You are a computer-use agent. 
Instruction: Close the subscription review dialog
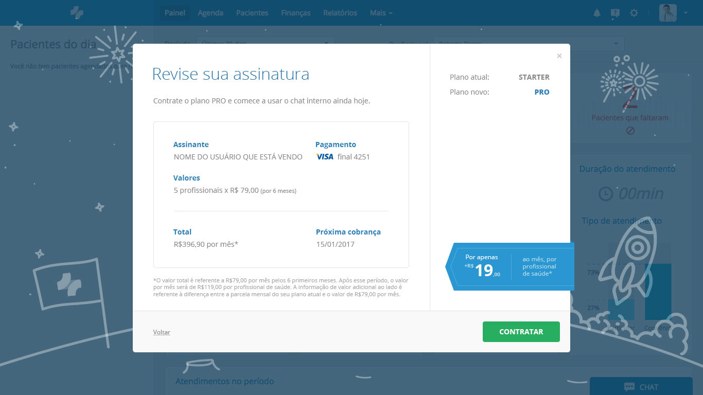click(x=559, y=56)
